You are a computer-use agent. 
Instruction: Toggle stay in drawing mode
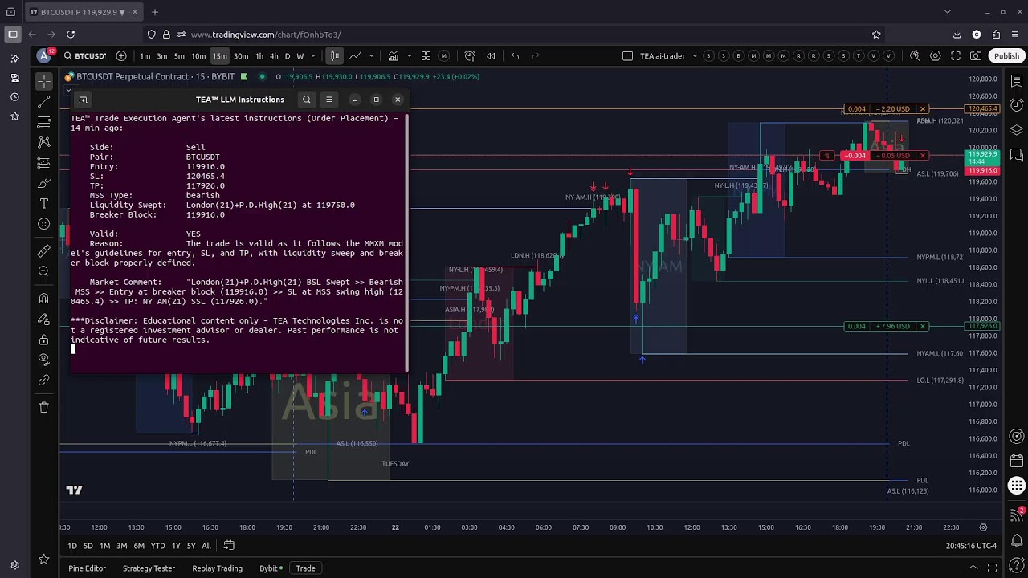coord(44,320)
